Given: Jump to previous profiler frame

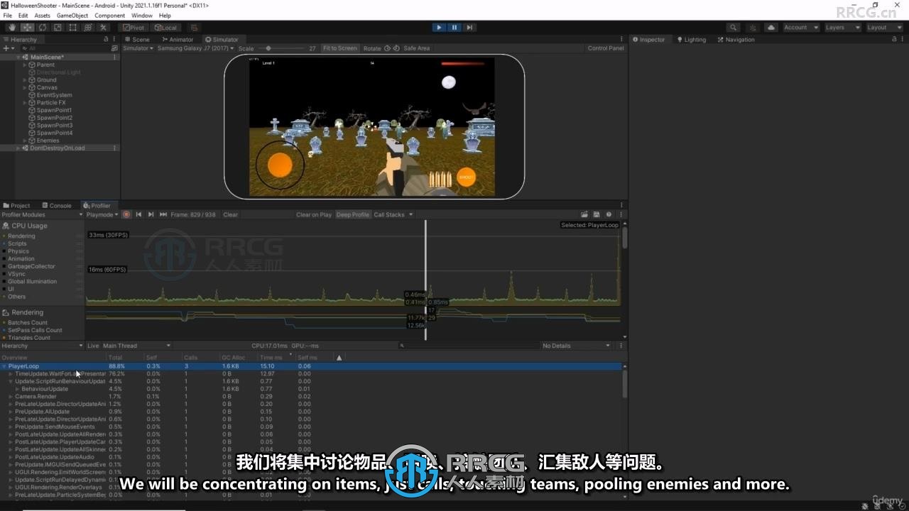Looking at the screenshot, I should (x=138, y=214).
